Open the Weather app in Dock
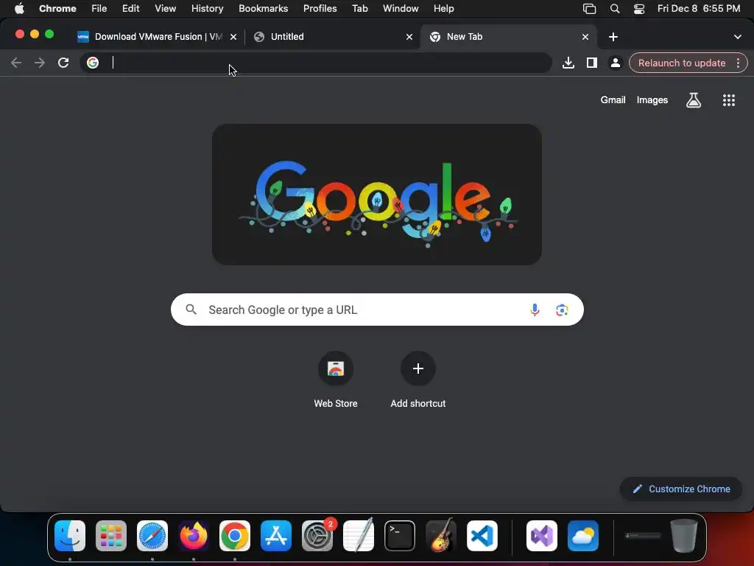This screenshot has height=566, width=754. (x=583, y=536)
